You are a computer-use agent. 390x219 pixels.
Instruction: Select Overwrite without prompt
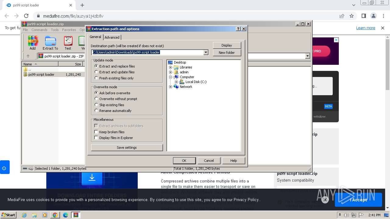[96, 99]
